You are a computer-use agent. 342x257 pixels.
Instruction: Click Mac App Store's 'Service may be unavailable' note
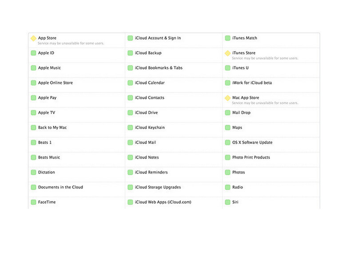coord(265,103)
